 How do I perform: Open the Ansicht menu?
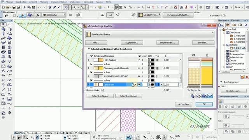(x=33, y=2)
